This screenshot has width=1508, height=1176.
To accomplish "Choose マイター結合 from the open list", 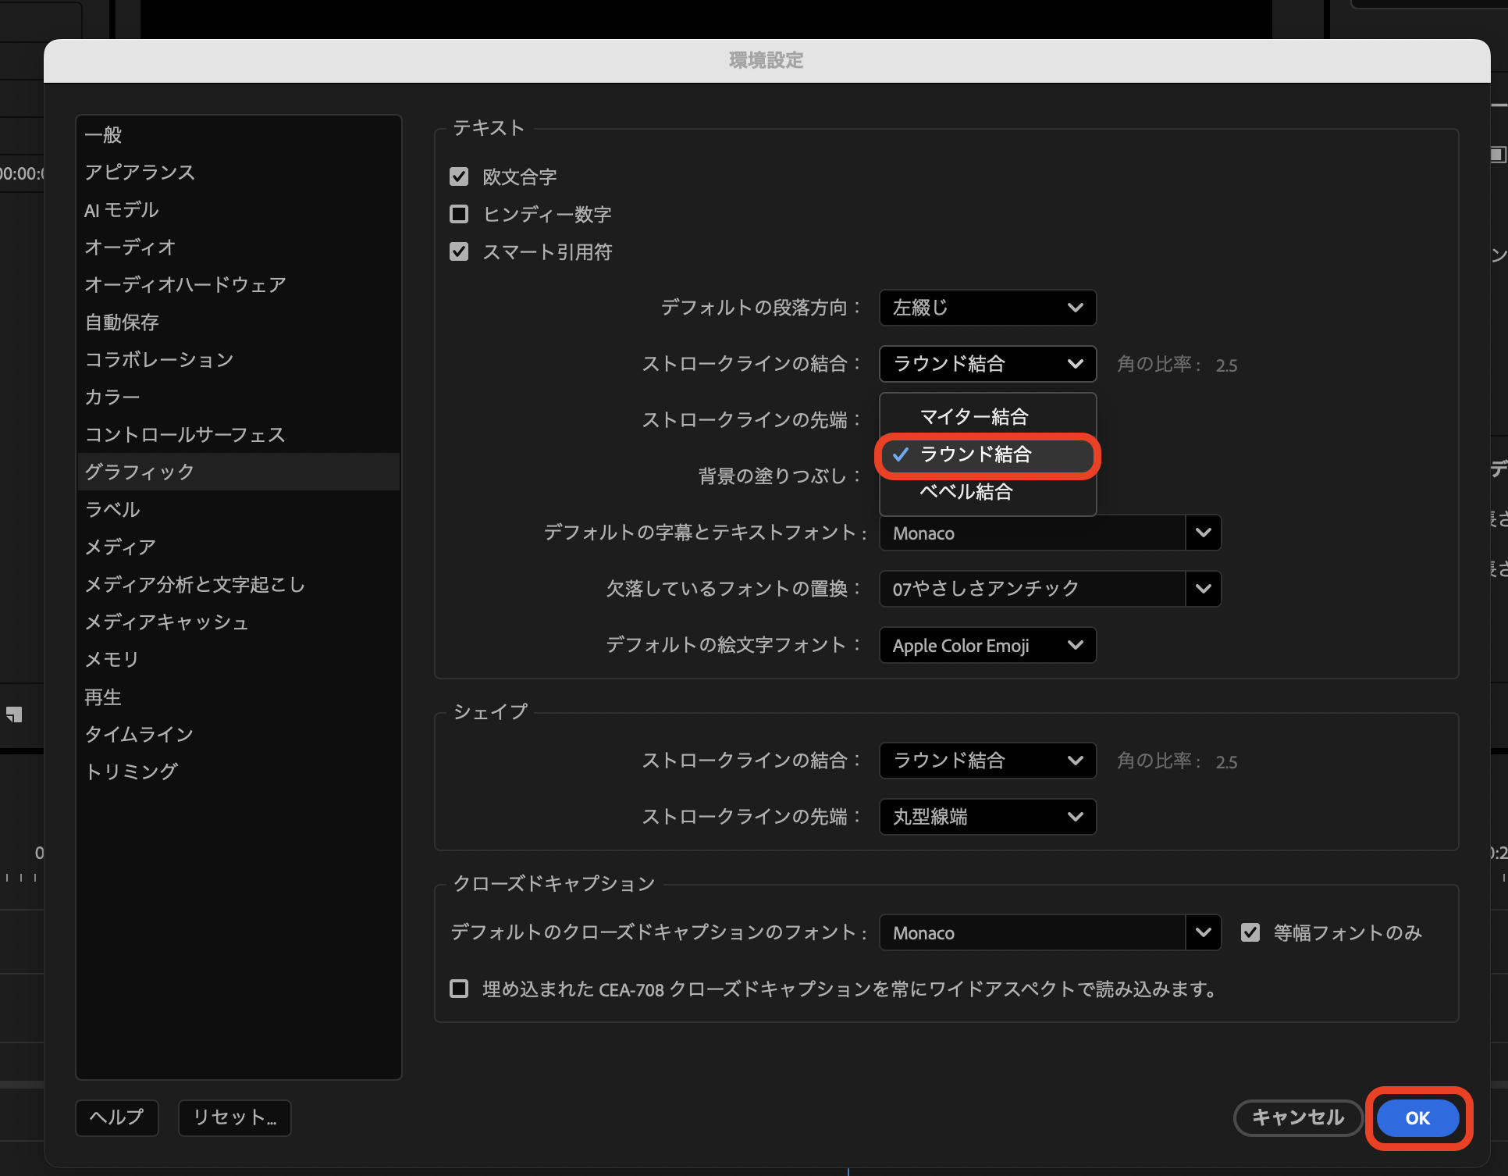I will [974, 417].
